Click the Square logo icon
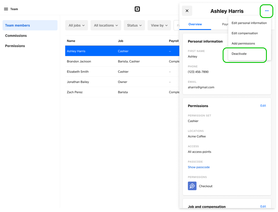This screenshot has height=212, width=278. 137,9
